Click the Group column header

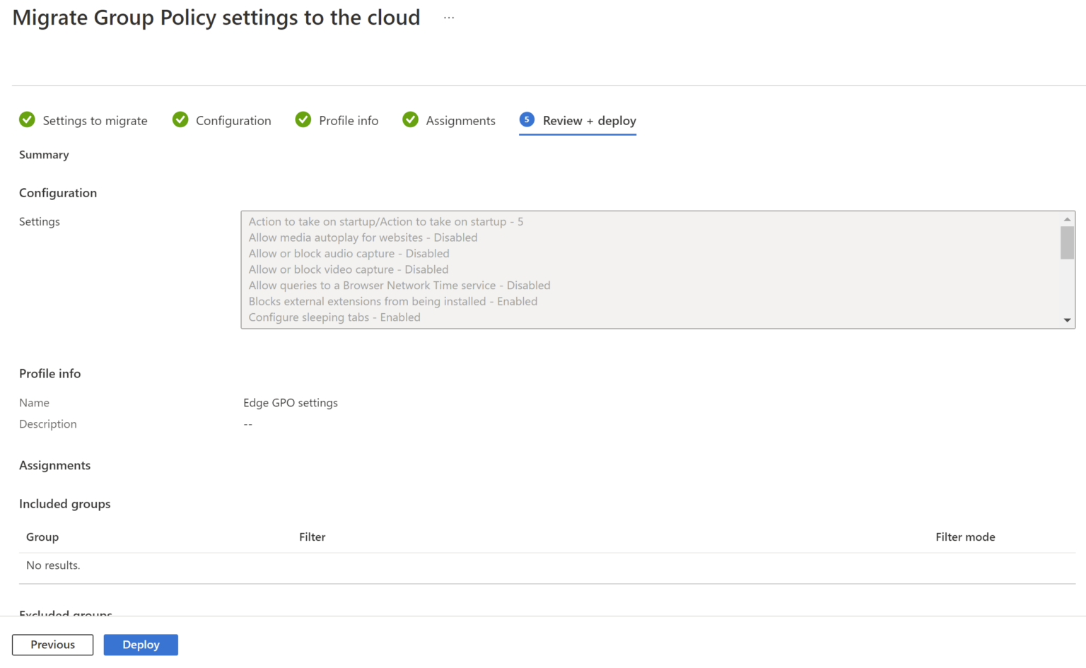42,537
